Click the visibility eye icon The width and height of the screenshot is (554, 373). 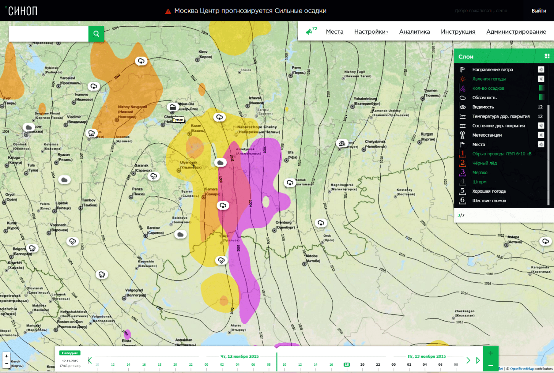pos(462,107)
